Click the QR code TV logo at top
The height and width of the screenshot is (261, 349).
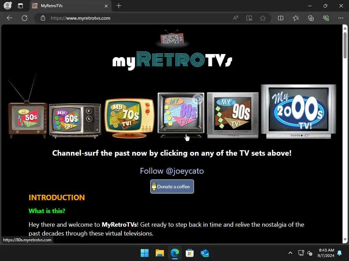tap(172, 39)
